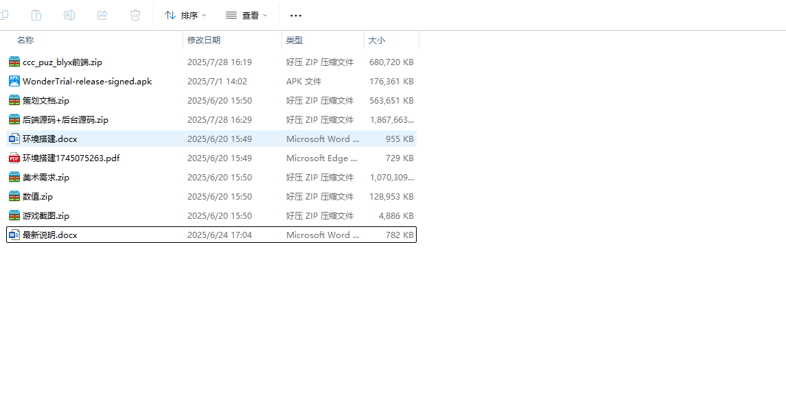Image resolution: width=786 pixels, height=393 pixels.
Task: Select file name 数值.zip
Action: tap(38, 196)
